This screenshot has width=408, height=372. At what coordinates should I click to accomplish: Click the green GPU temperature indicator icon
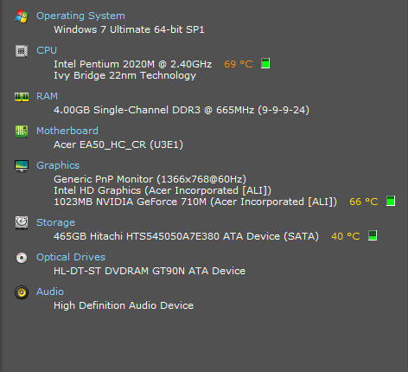pyautogui.click(x=391, y=201)
